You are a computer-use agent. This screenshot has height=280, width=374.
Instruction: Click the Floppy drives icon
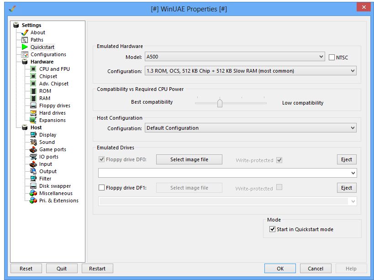pos(33,106)
